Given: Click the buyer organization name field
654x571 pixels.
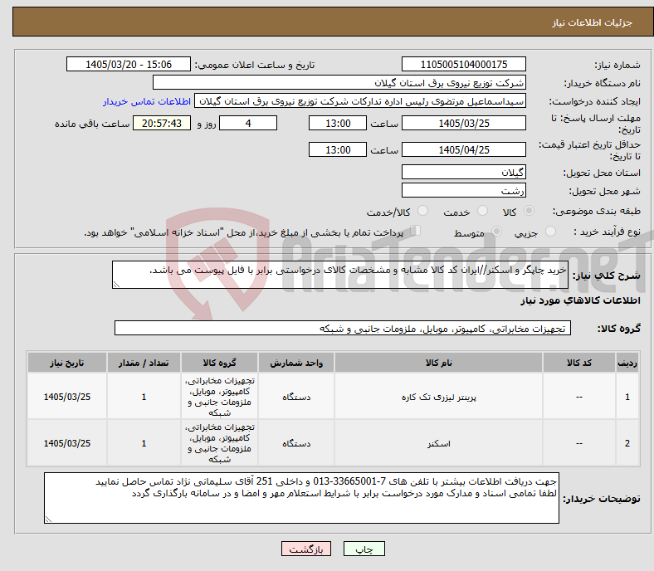Looking at the screenshot, I should pos(339,83).
